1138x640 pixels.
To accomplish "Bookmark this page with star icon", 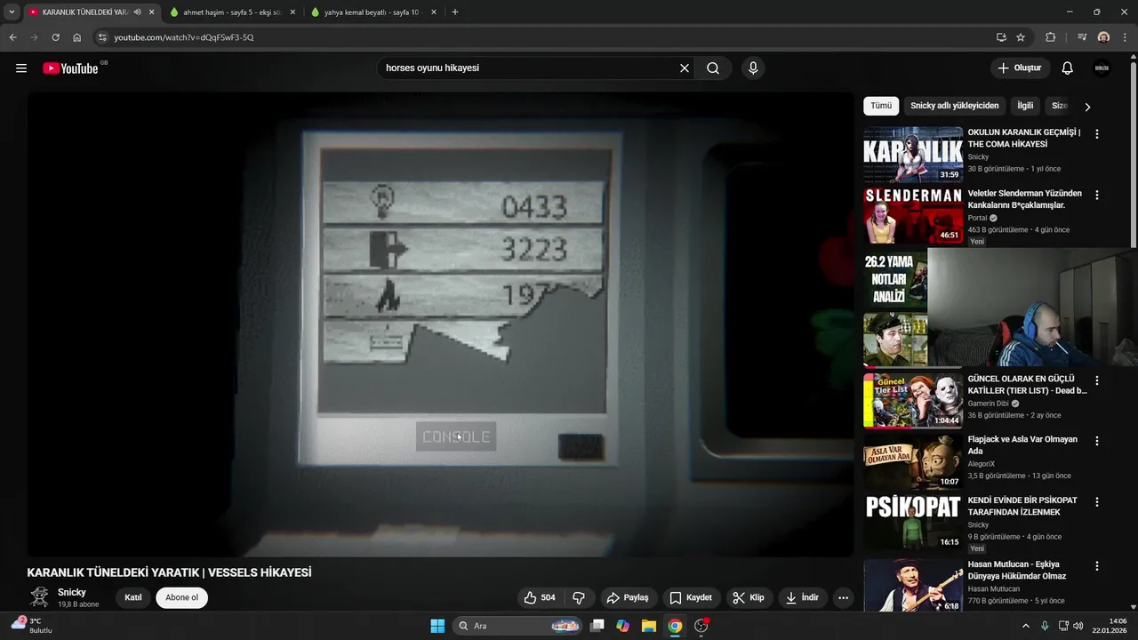I will point(1021,37).
